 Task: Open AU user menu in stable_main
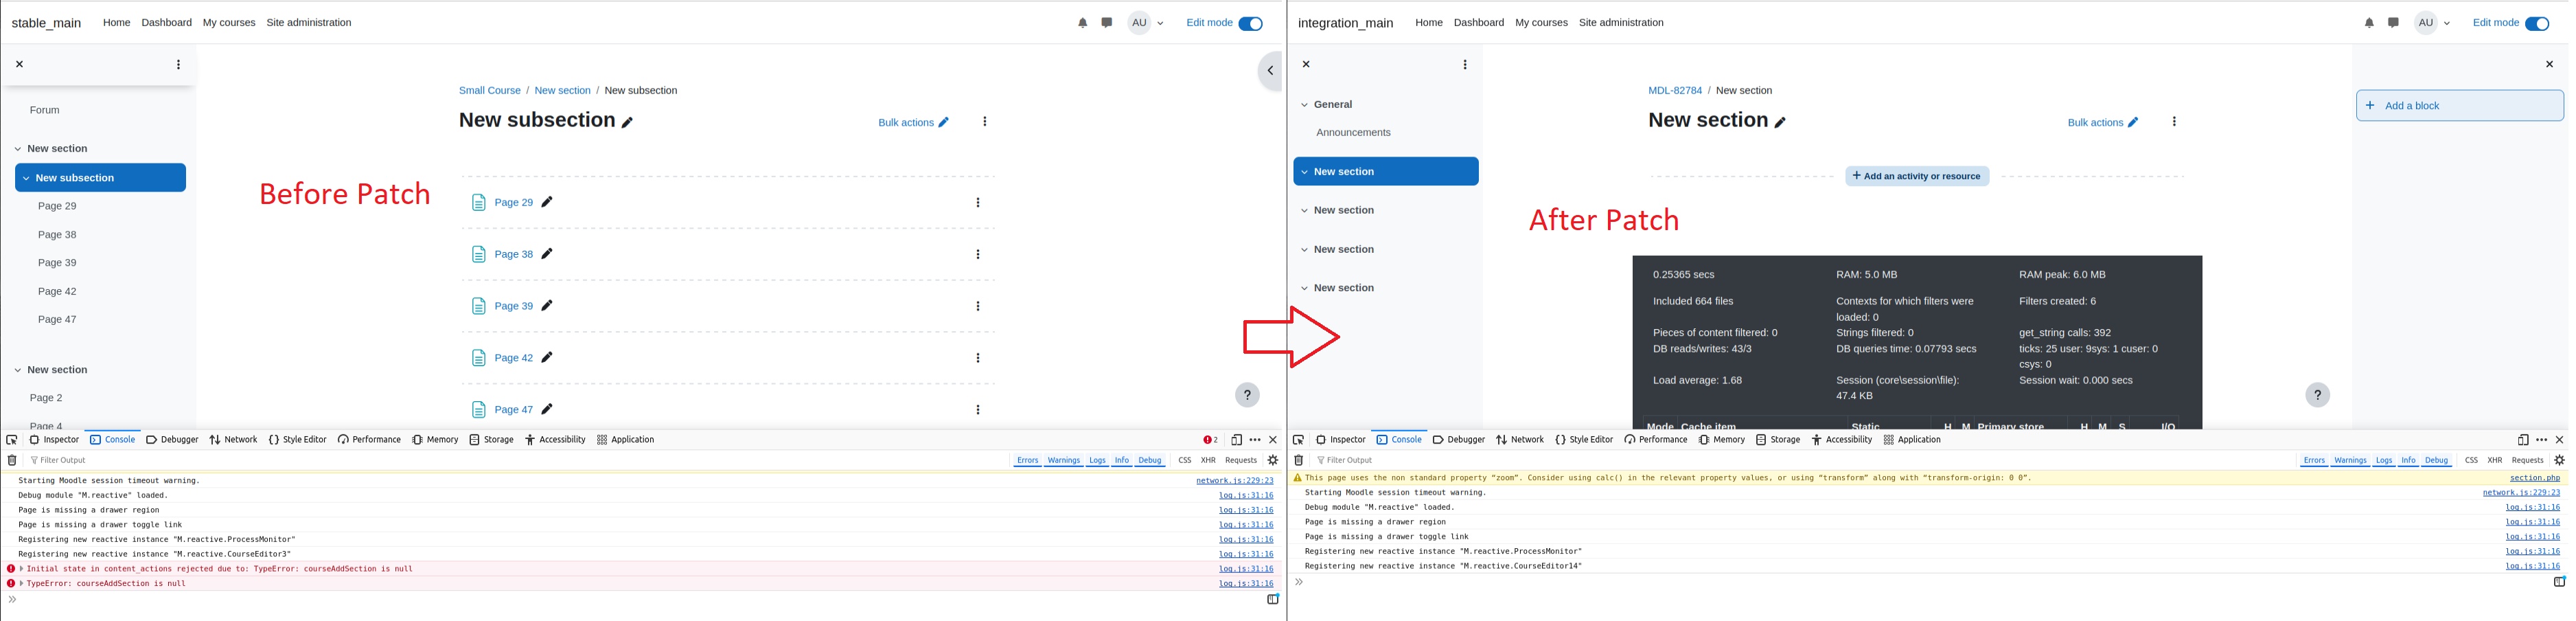[1146, 23]
